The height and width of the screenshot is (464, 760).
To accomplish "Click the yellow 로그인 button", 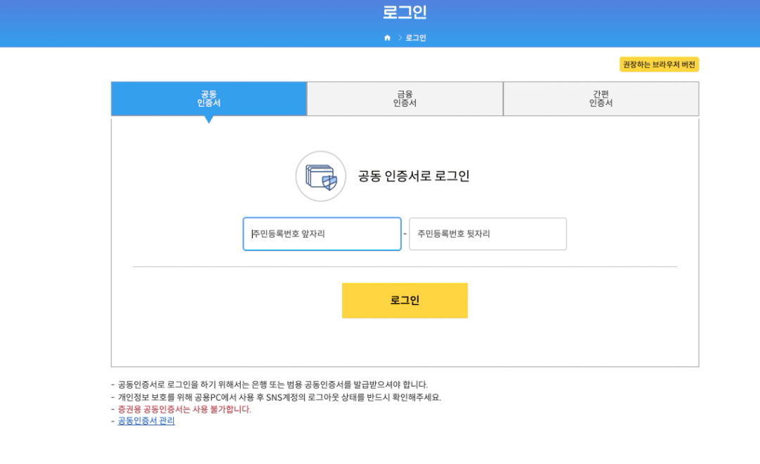I will pos(405,300).
